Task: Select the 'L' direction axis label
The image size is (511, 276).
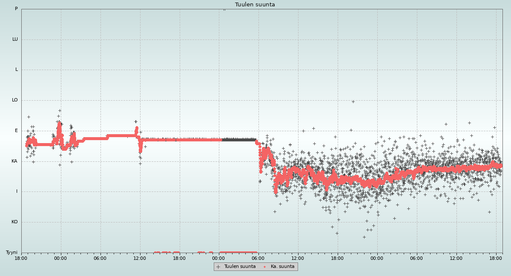Action: pos(17,70)
